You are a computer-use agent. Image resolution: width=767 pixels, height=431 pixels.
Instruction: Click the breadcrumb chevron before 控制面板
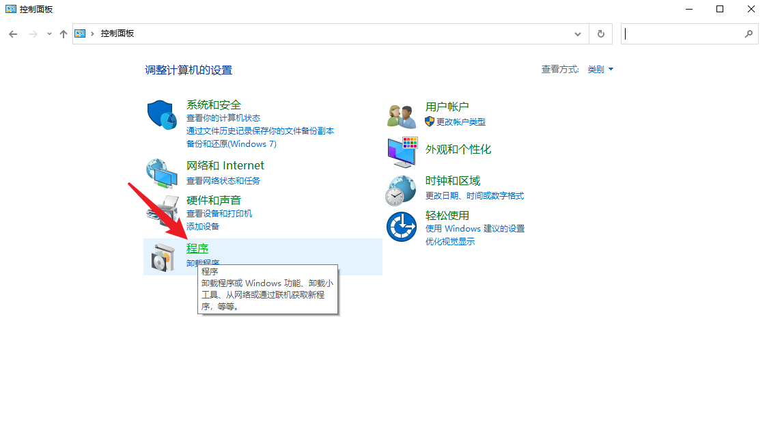[92, 33]
